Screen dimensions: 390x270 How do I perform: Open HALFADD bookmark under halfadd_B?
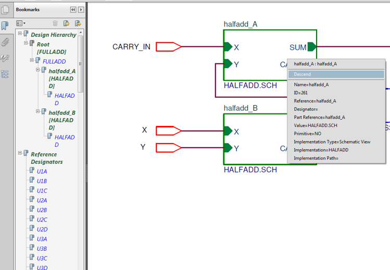(x=65, y=141)
